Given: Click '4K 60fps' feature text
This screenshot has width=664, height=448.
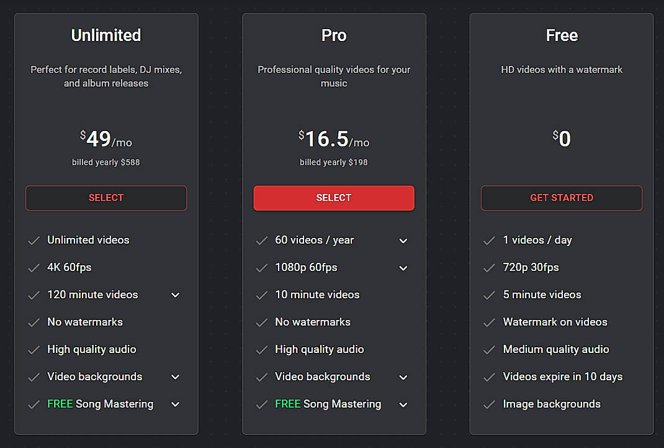Looking at the screenshot, I should (70, 267).
